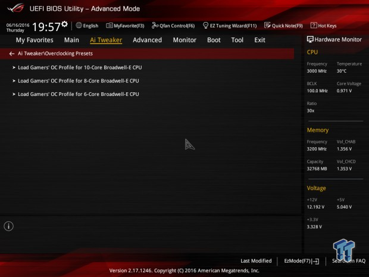Image resolution: width=369 pixels, height=277 pixels.
Task: Click the Quick Note notepad icon
Action: (267, 25)
